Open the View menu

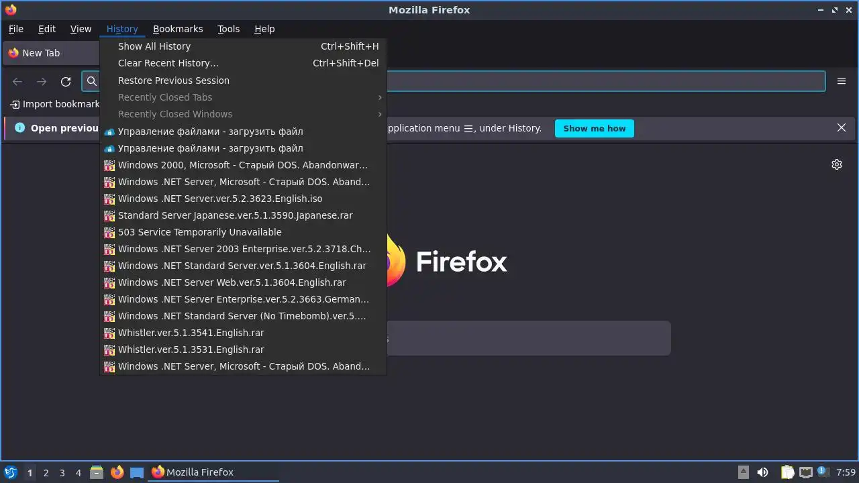81,29
